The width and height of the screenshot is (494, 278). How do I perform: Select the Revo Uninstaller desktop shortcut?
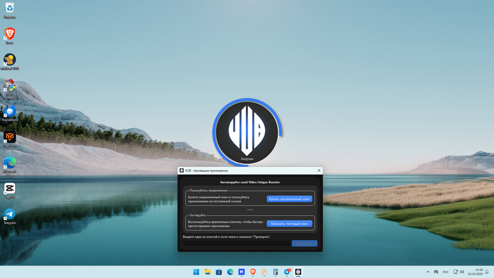[x=9, y=86]
